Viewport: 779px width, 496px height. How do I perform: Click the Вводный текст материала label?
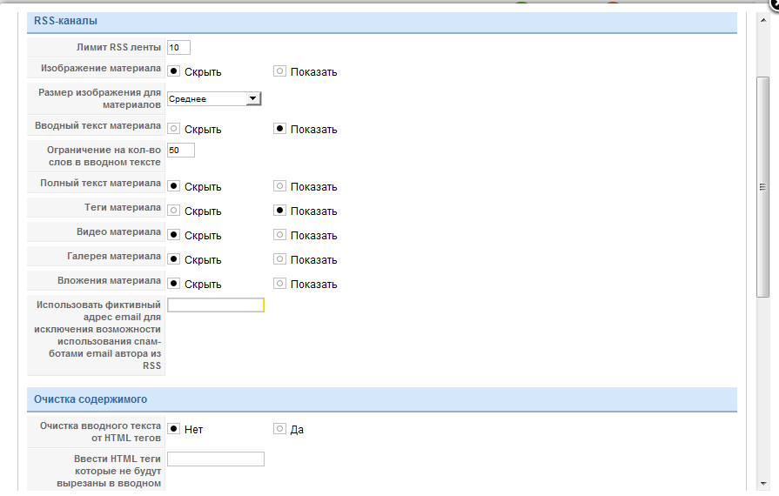[x=97, y=125]
